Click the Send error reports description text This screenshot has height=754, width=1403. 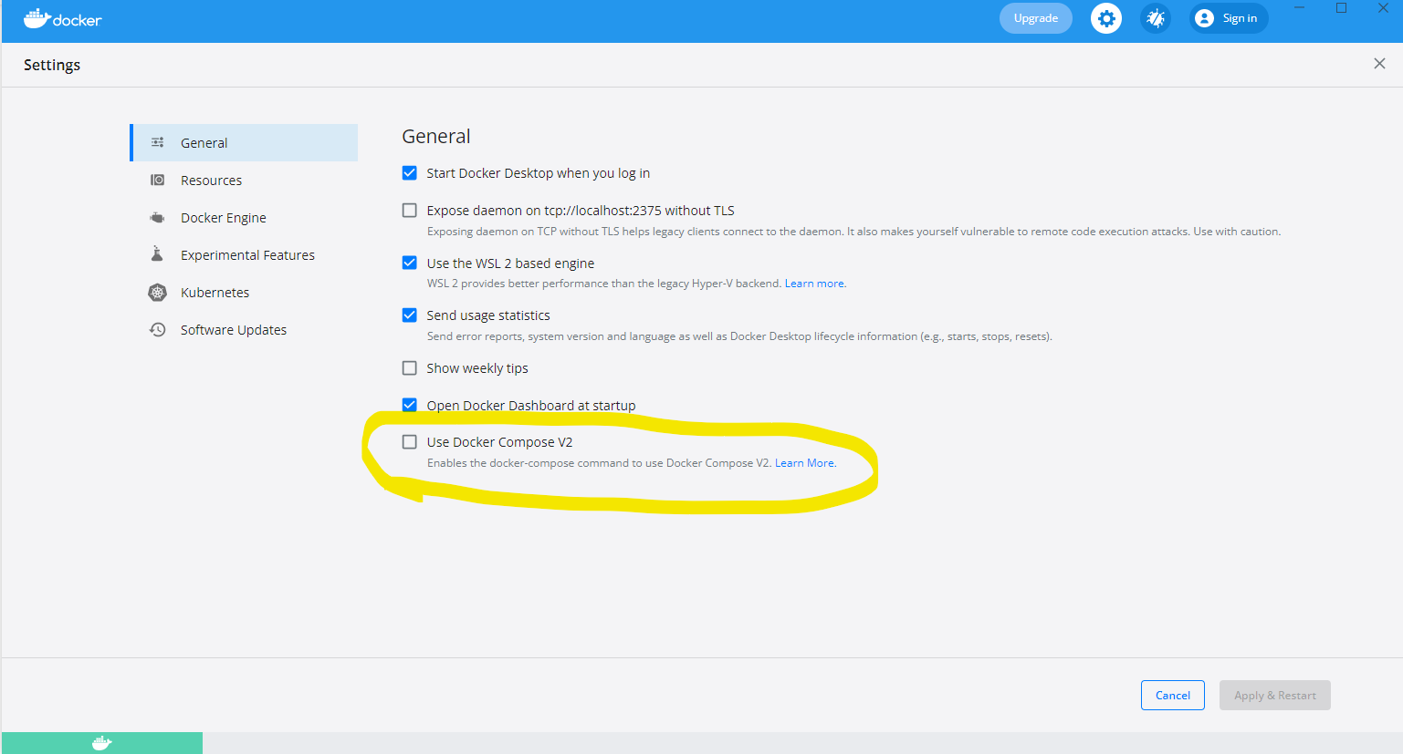click(x=739, y=336)
